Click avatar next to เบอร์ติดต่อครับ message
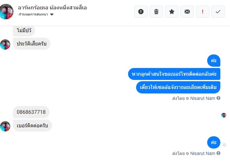 tap(5, 126)
